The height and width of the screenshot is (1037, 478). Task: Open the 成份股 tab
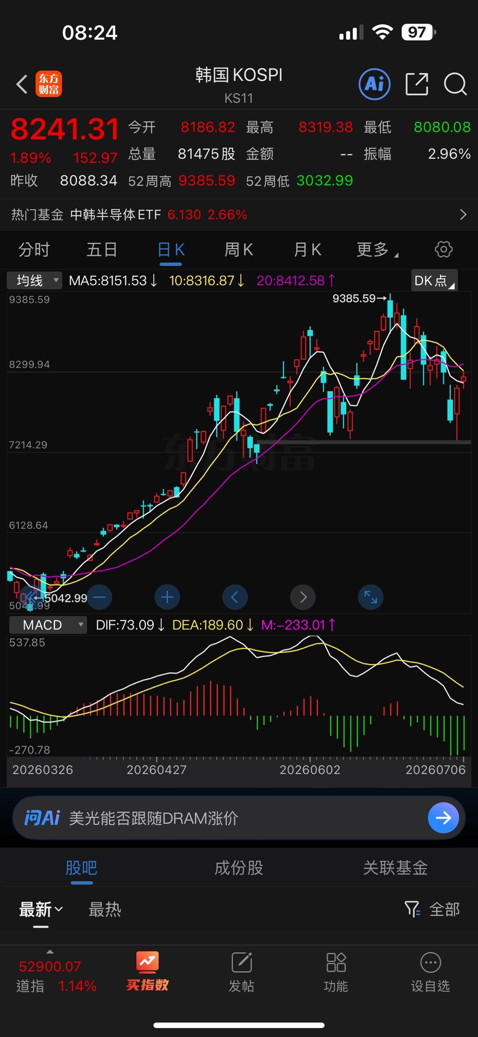[239, 868]
